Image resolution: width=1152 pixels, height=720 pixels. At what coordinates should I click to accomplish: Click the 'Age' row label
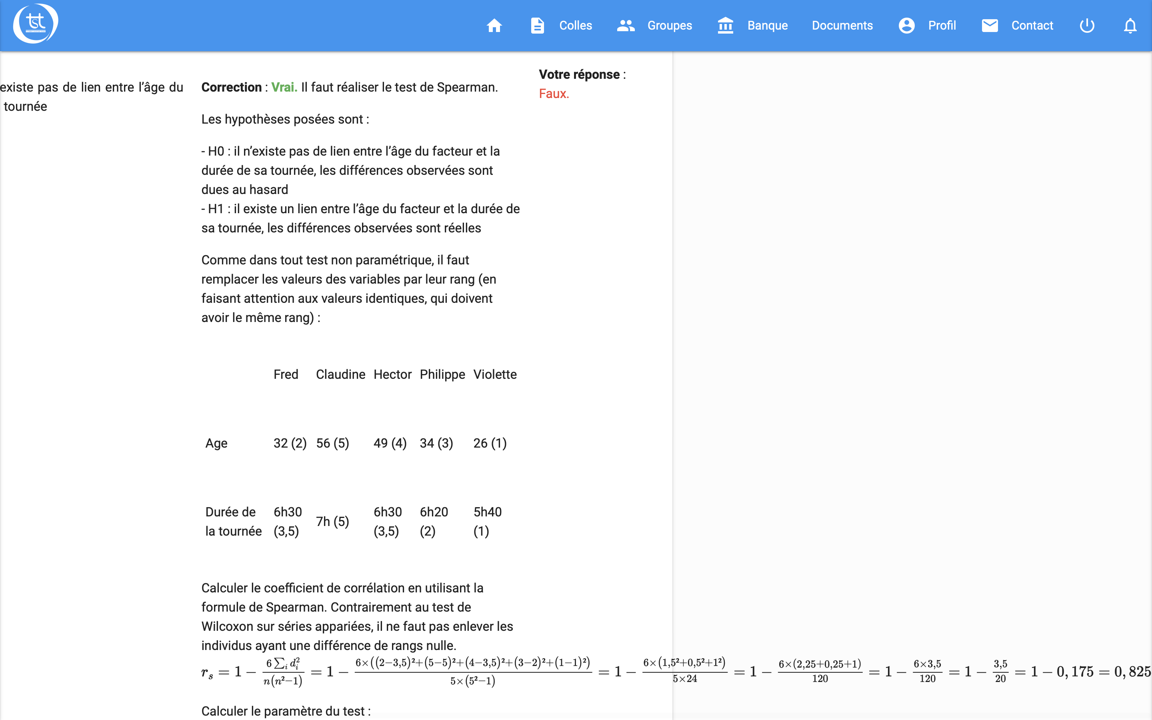click(x=216, y=443)
